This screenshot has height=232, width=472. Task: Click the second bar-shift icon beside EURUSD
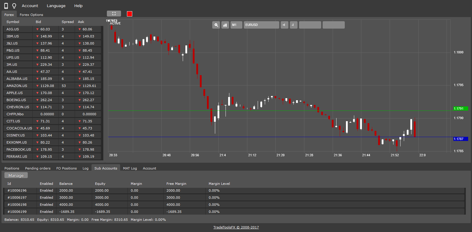(293, 25)
